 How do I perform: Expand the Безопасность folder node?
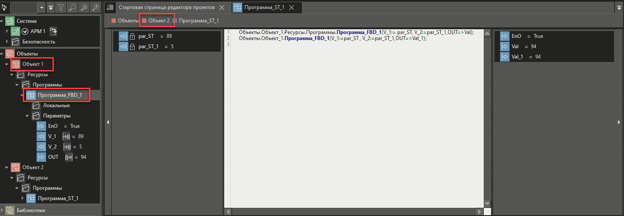tap(7, 42)
